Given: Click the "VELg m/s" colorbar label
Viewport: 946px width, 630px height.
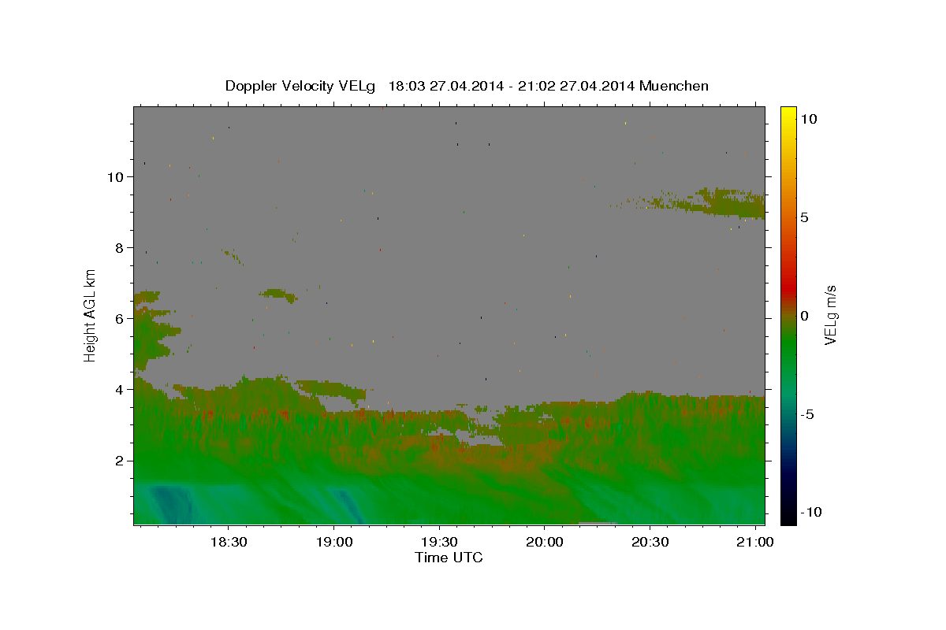Looking at the screenshot, I should coord(829,315).
